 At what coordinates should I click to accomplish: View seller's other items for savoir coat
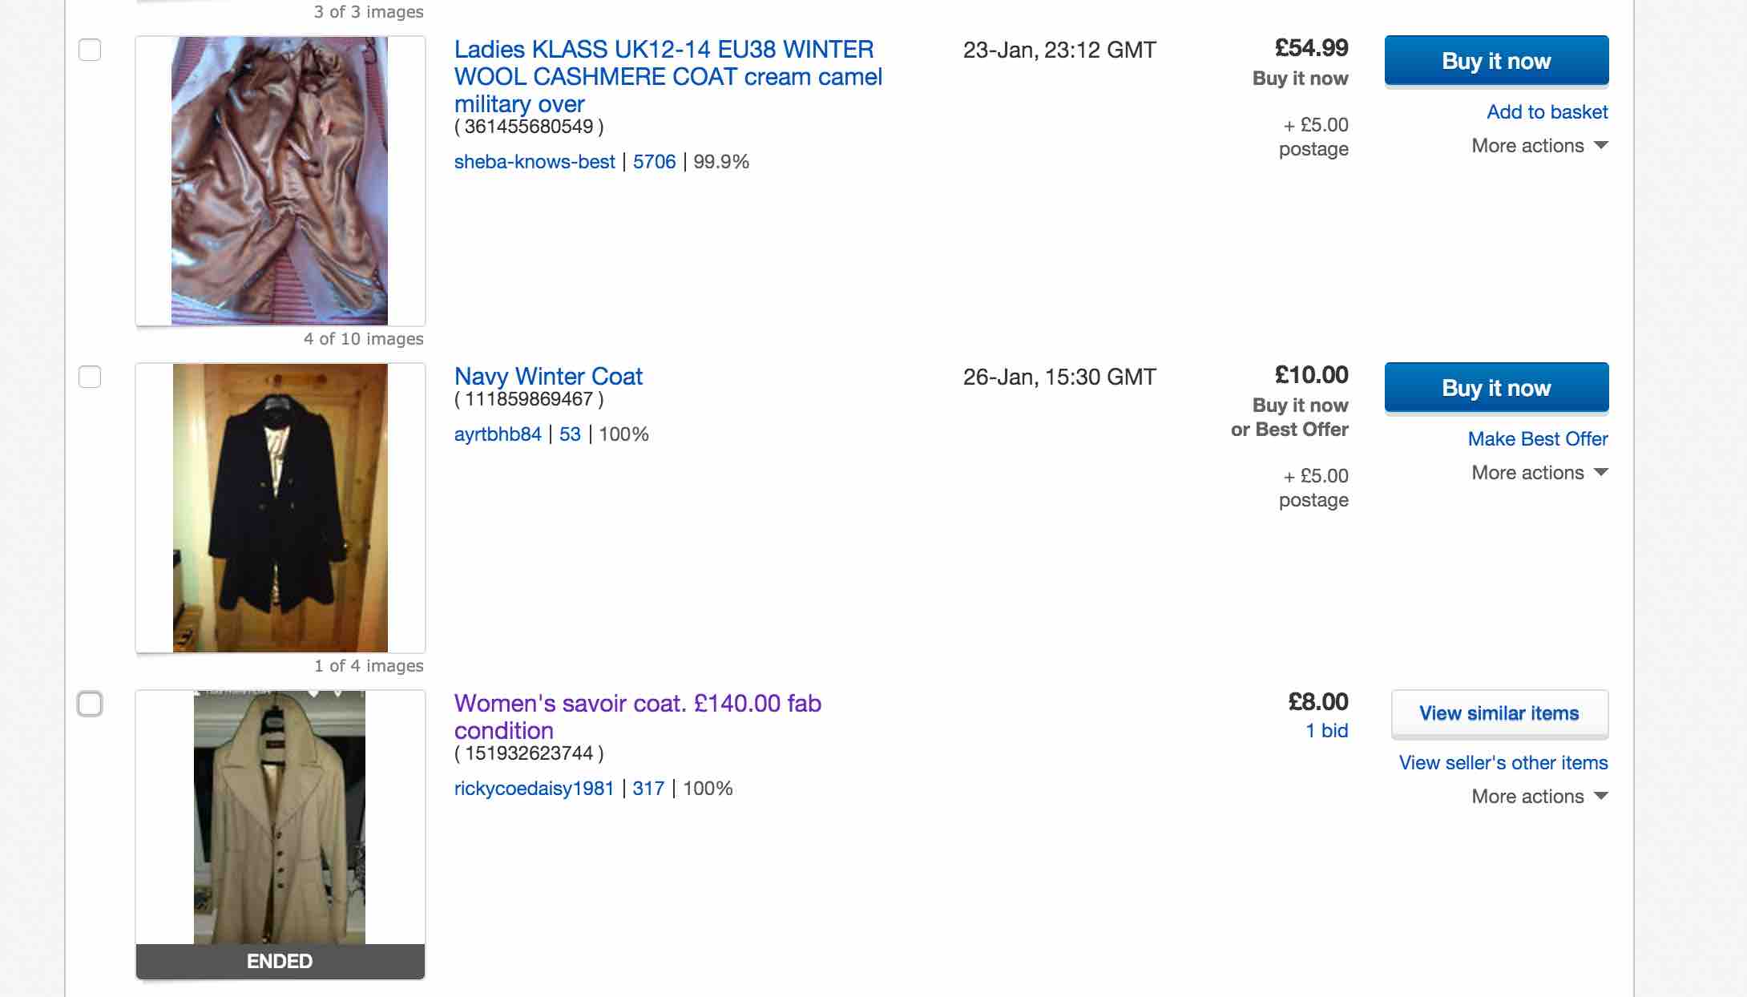(x=1503, y=763)
